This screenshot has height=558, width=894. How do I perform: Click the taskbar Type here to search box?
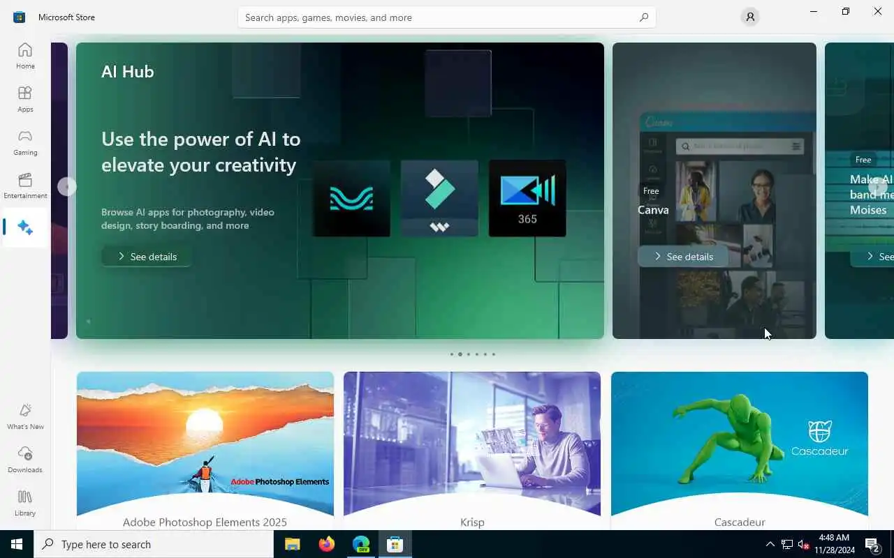coord(154,544)
